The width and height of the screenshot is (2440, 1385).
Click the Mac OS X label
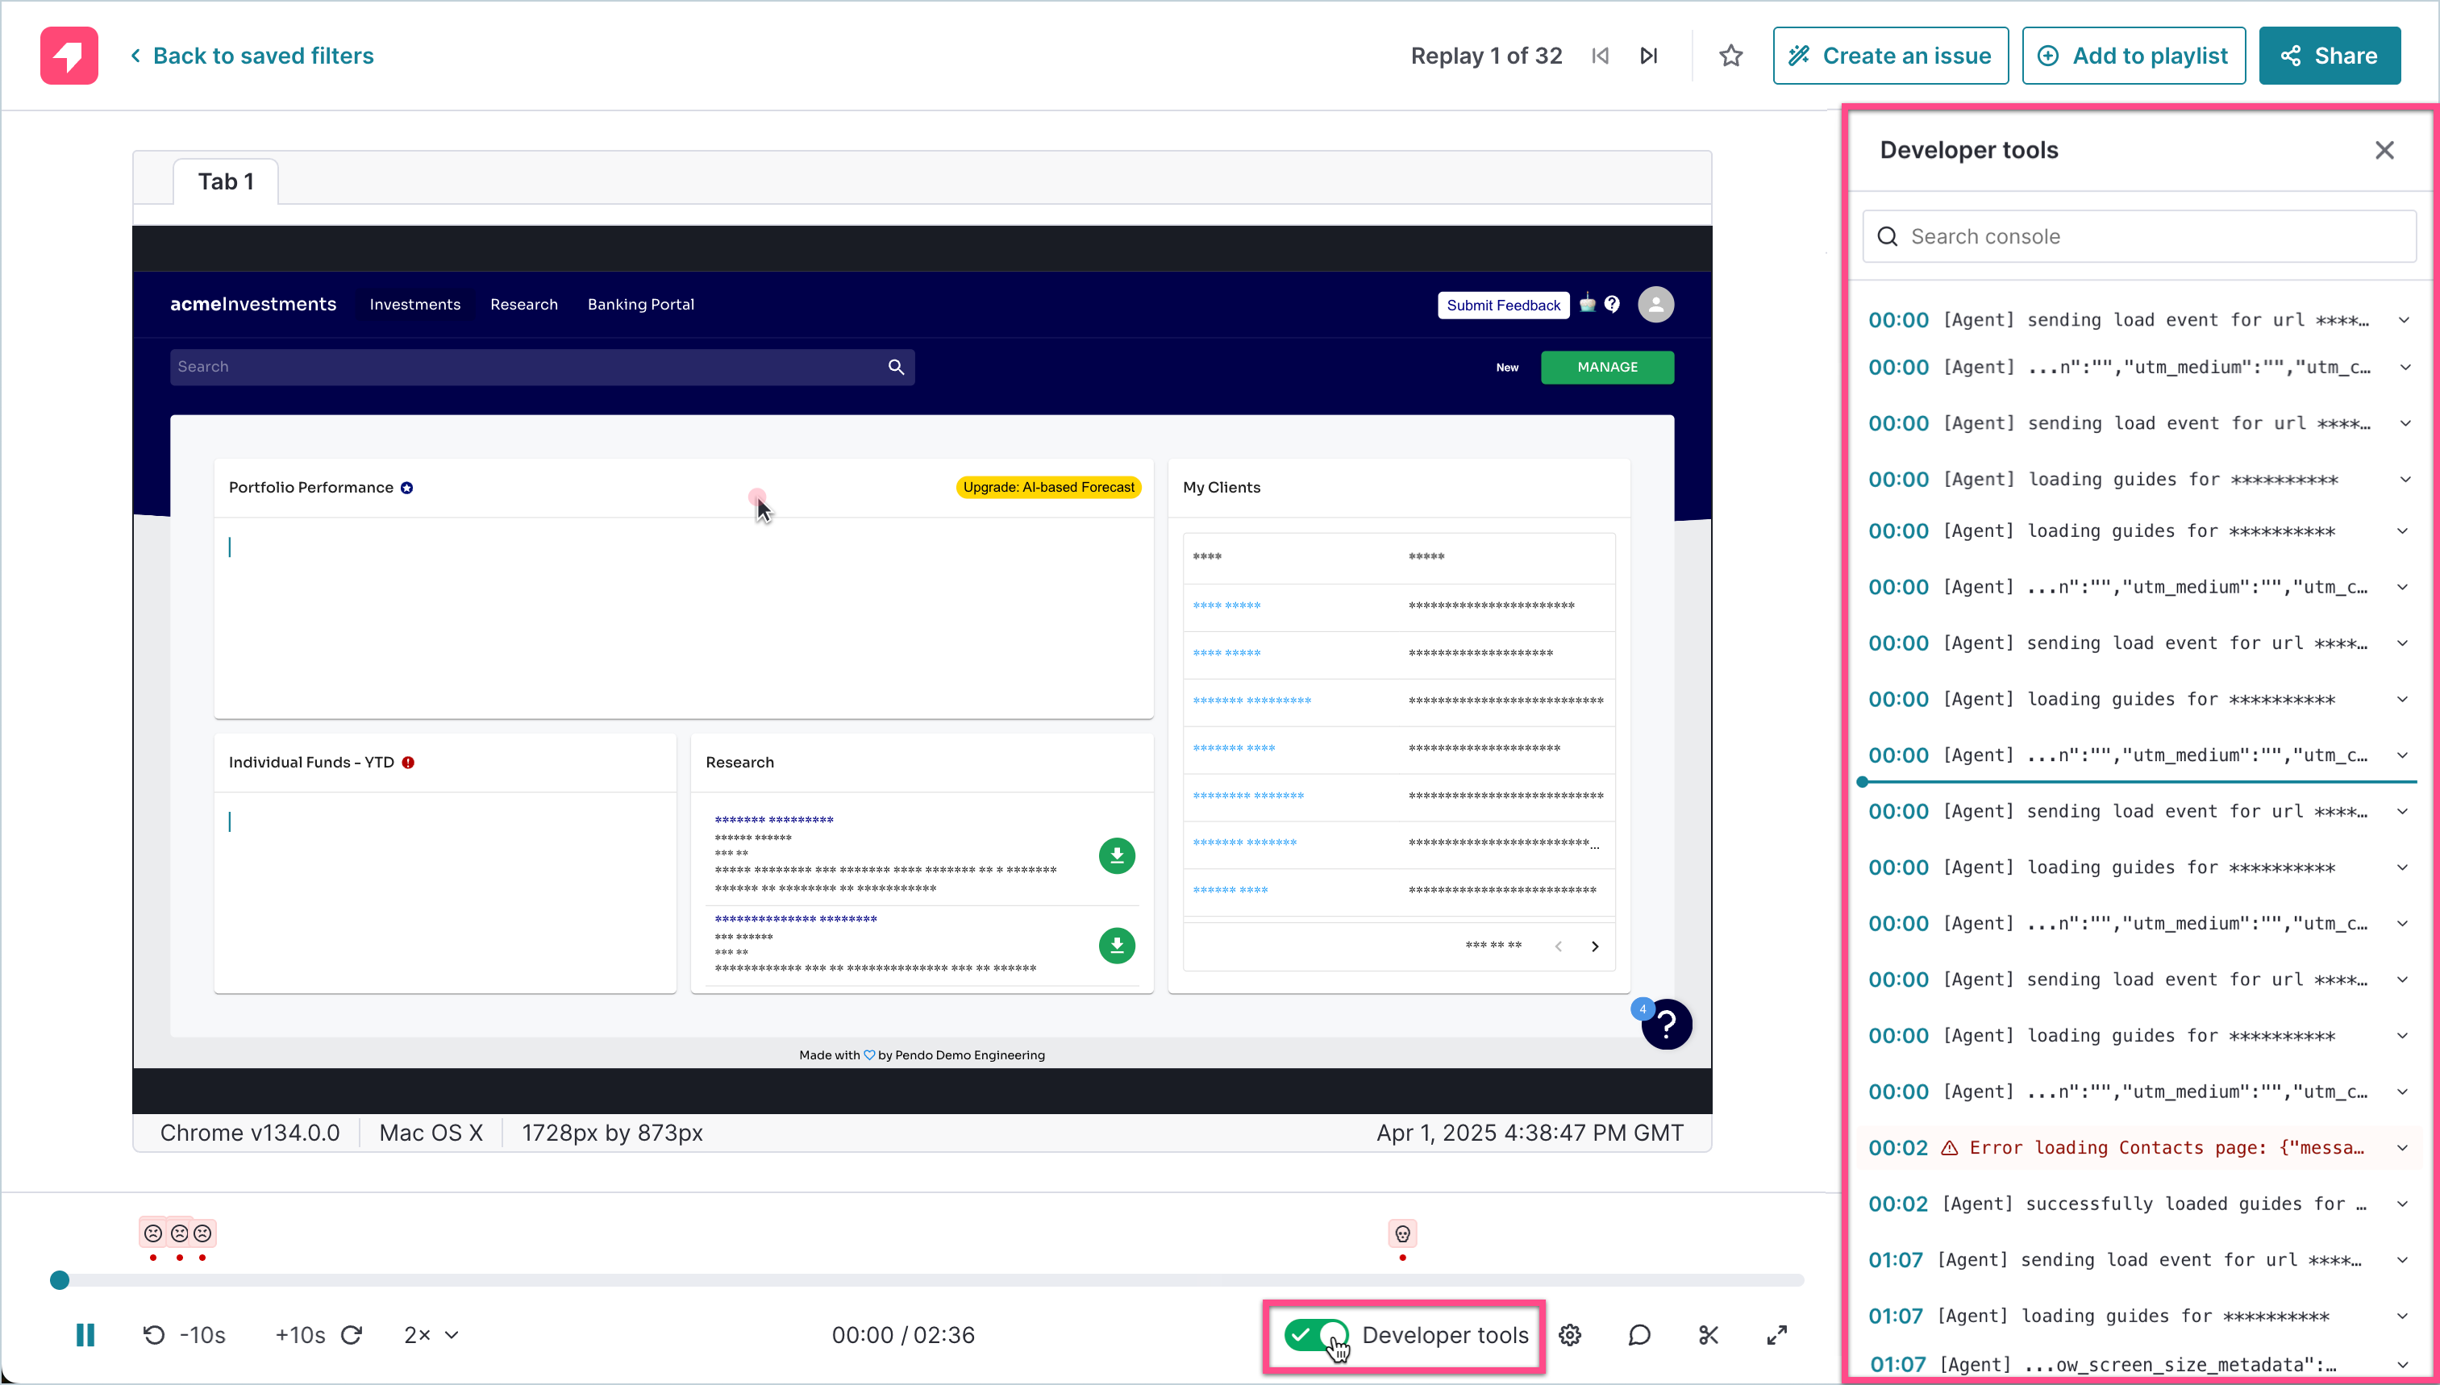(431, 1133)
